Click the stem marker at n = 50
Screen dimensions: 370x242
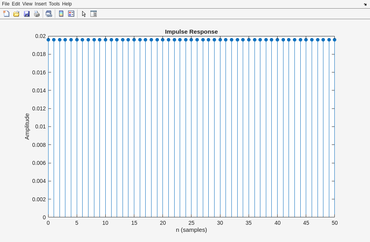click(334, 40)
